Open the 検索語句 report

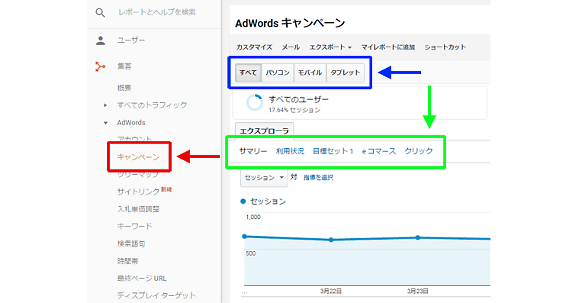pyautogui.click(x=131, y=243)
